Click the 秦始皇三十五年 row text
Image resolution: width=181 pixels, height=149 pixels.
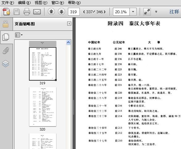pos(97,133)
